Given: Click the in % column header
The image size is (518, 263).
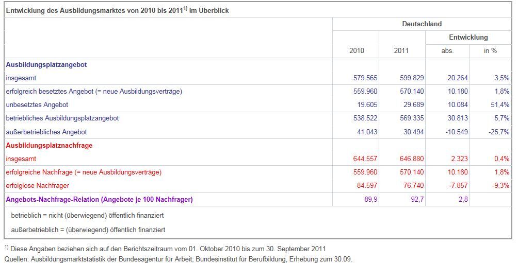Looking at the screenshot, I should [x=490, y=50].
